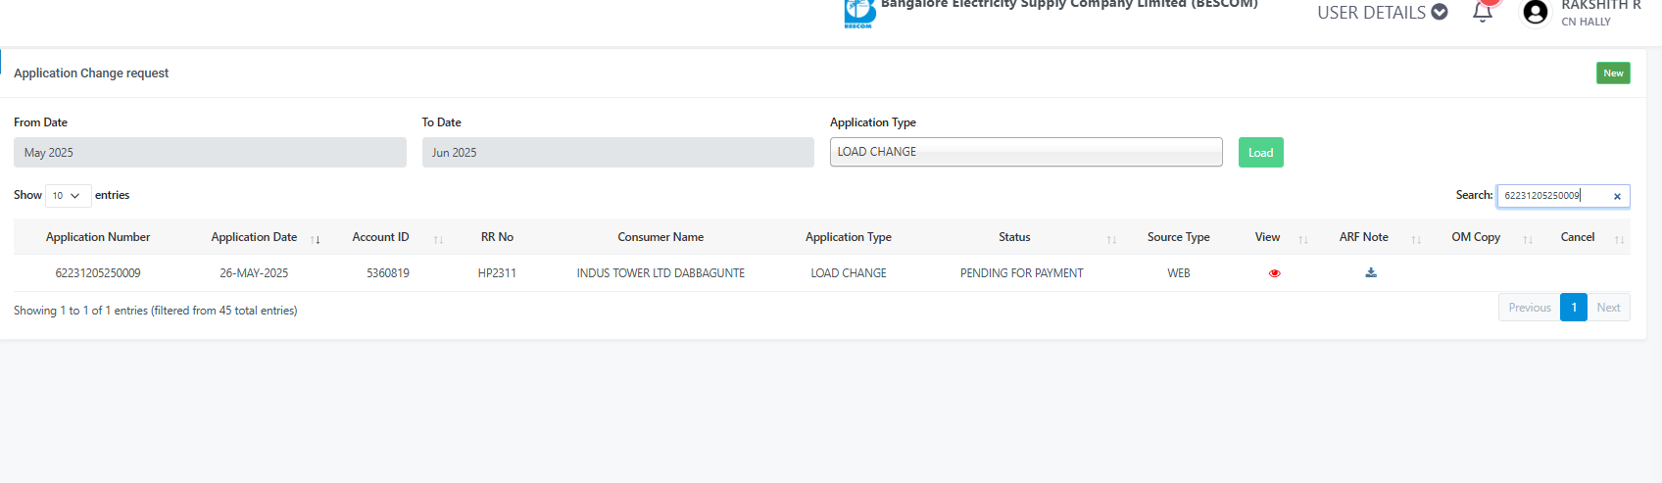Click the To Date field
The width and height of the screenshot is (1662, 483).
pos(617,153)
